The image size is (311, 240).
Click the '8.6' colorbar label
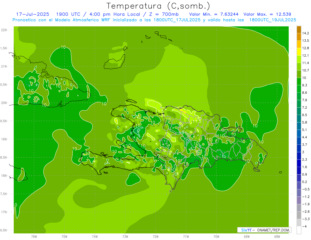[x=305, y=93]
